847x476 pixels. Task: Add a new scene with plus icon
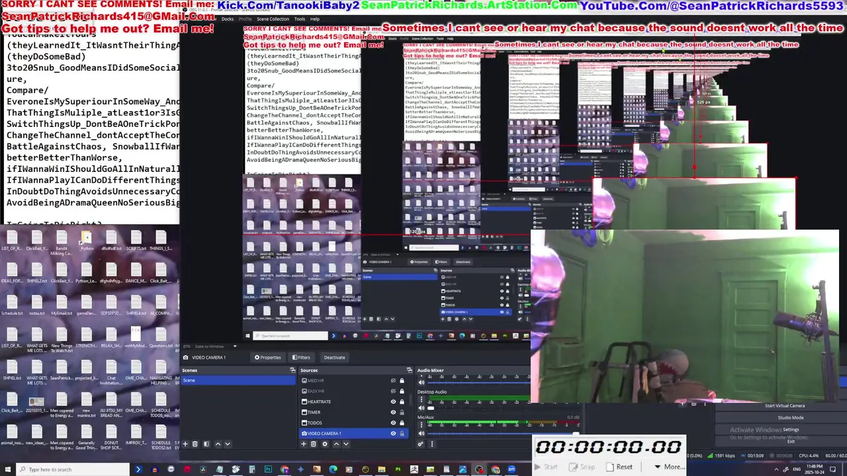click(185, 444)
